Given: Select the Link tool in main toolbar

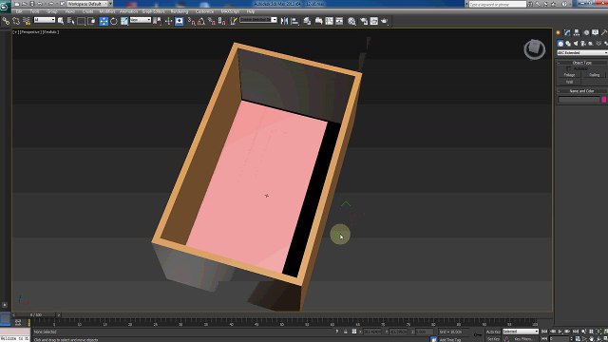Looking at the screenshot, I should pos(6,21).
